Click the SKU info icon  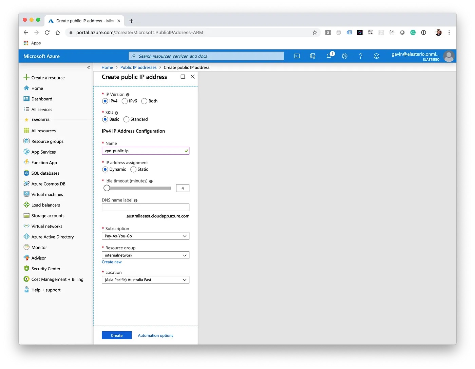coord(116,113)
